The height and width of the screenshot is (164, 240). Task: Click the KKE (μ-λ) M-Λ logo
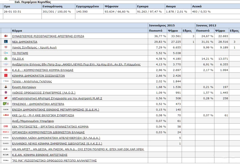point(6,115)
